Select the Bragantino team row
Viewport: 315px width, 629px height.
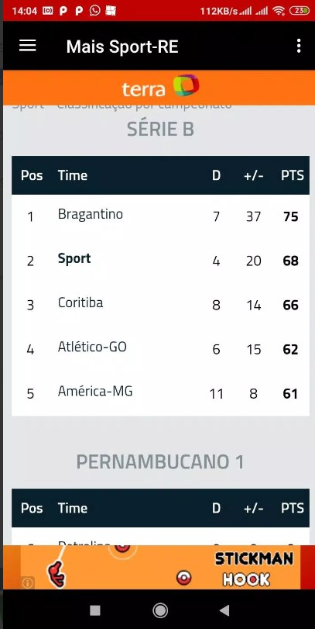pos(160,216)
